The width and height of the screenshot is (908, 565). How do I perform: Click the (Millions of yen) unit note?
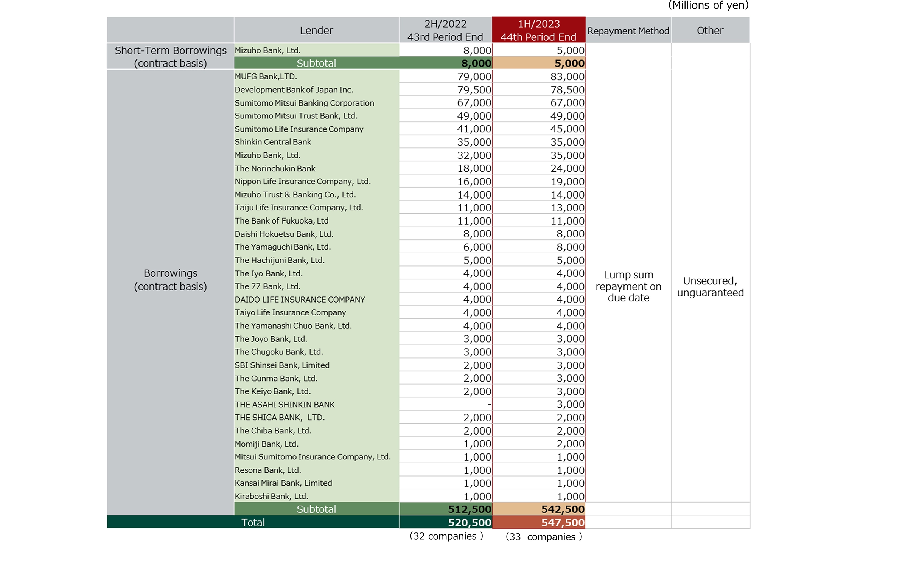[709, 5]
